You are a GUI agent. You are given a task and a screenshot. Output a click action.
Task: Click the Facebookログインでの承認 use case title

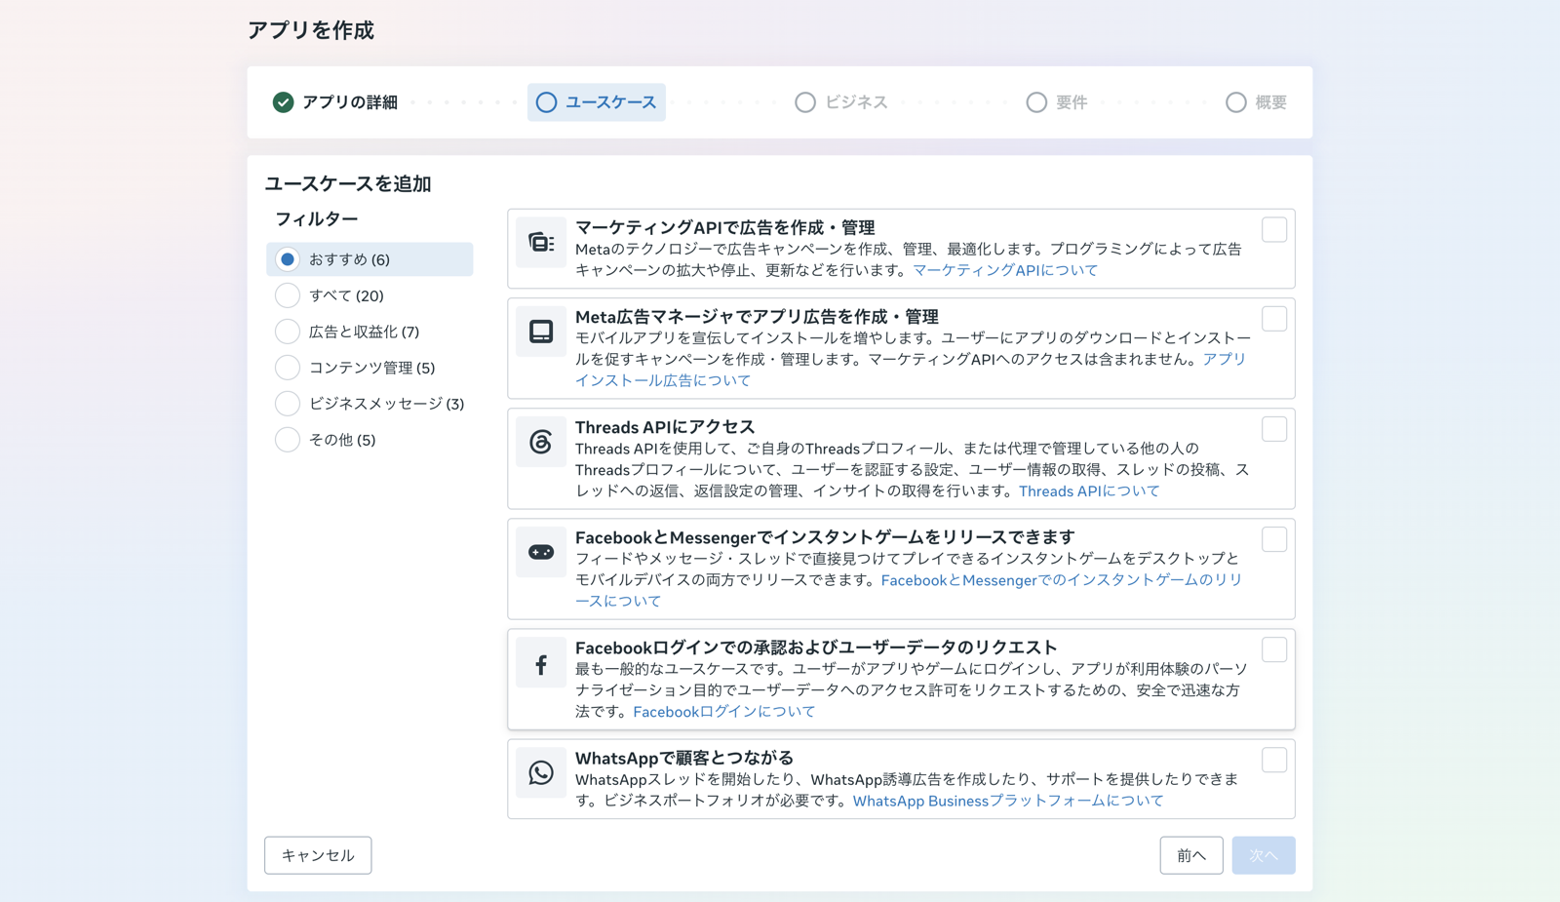pyautogui.click(x=816, y=647)
